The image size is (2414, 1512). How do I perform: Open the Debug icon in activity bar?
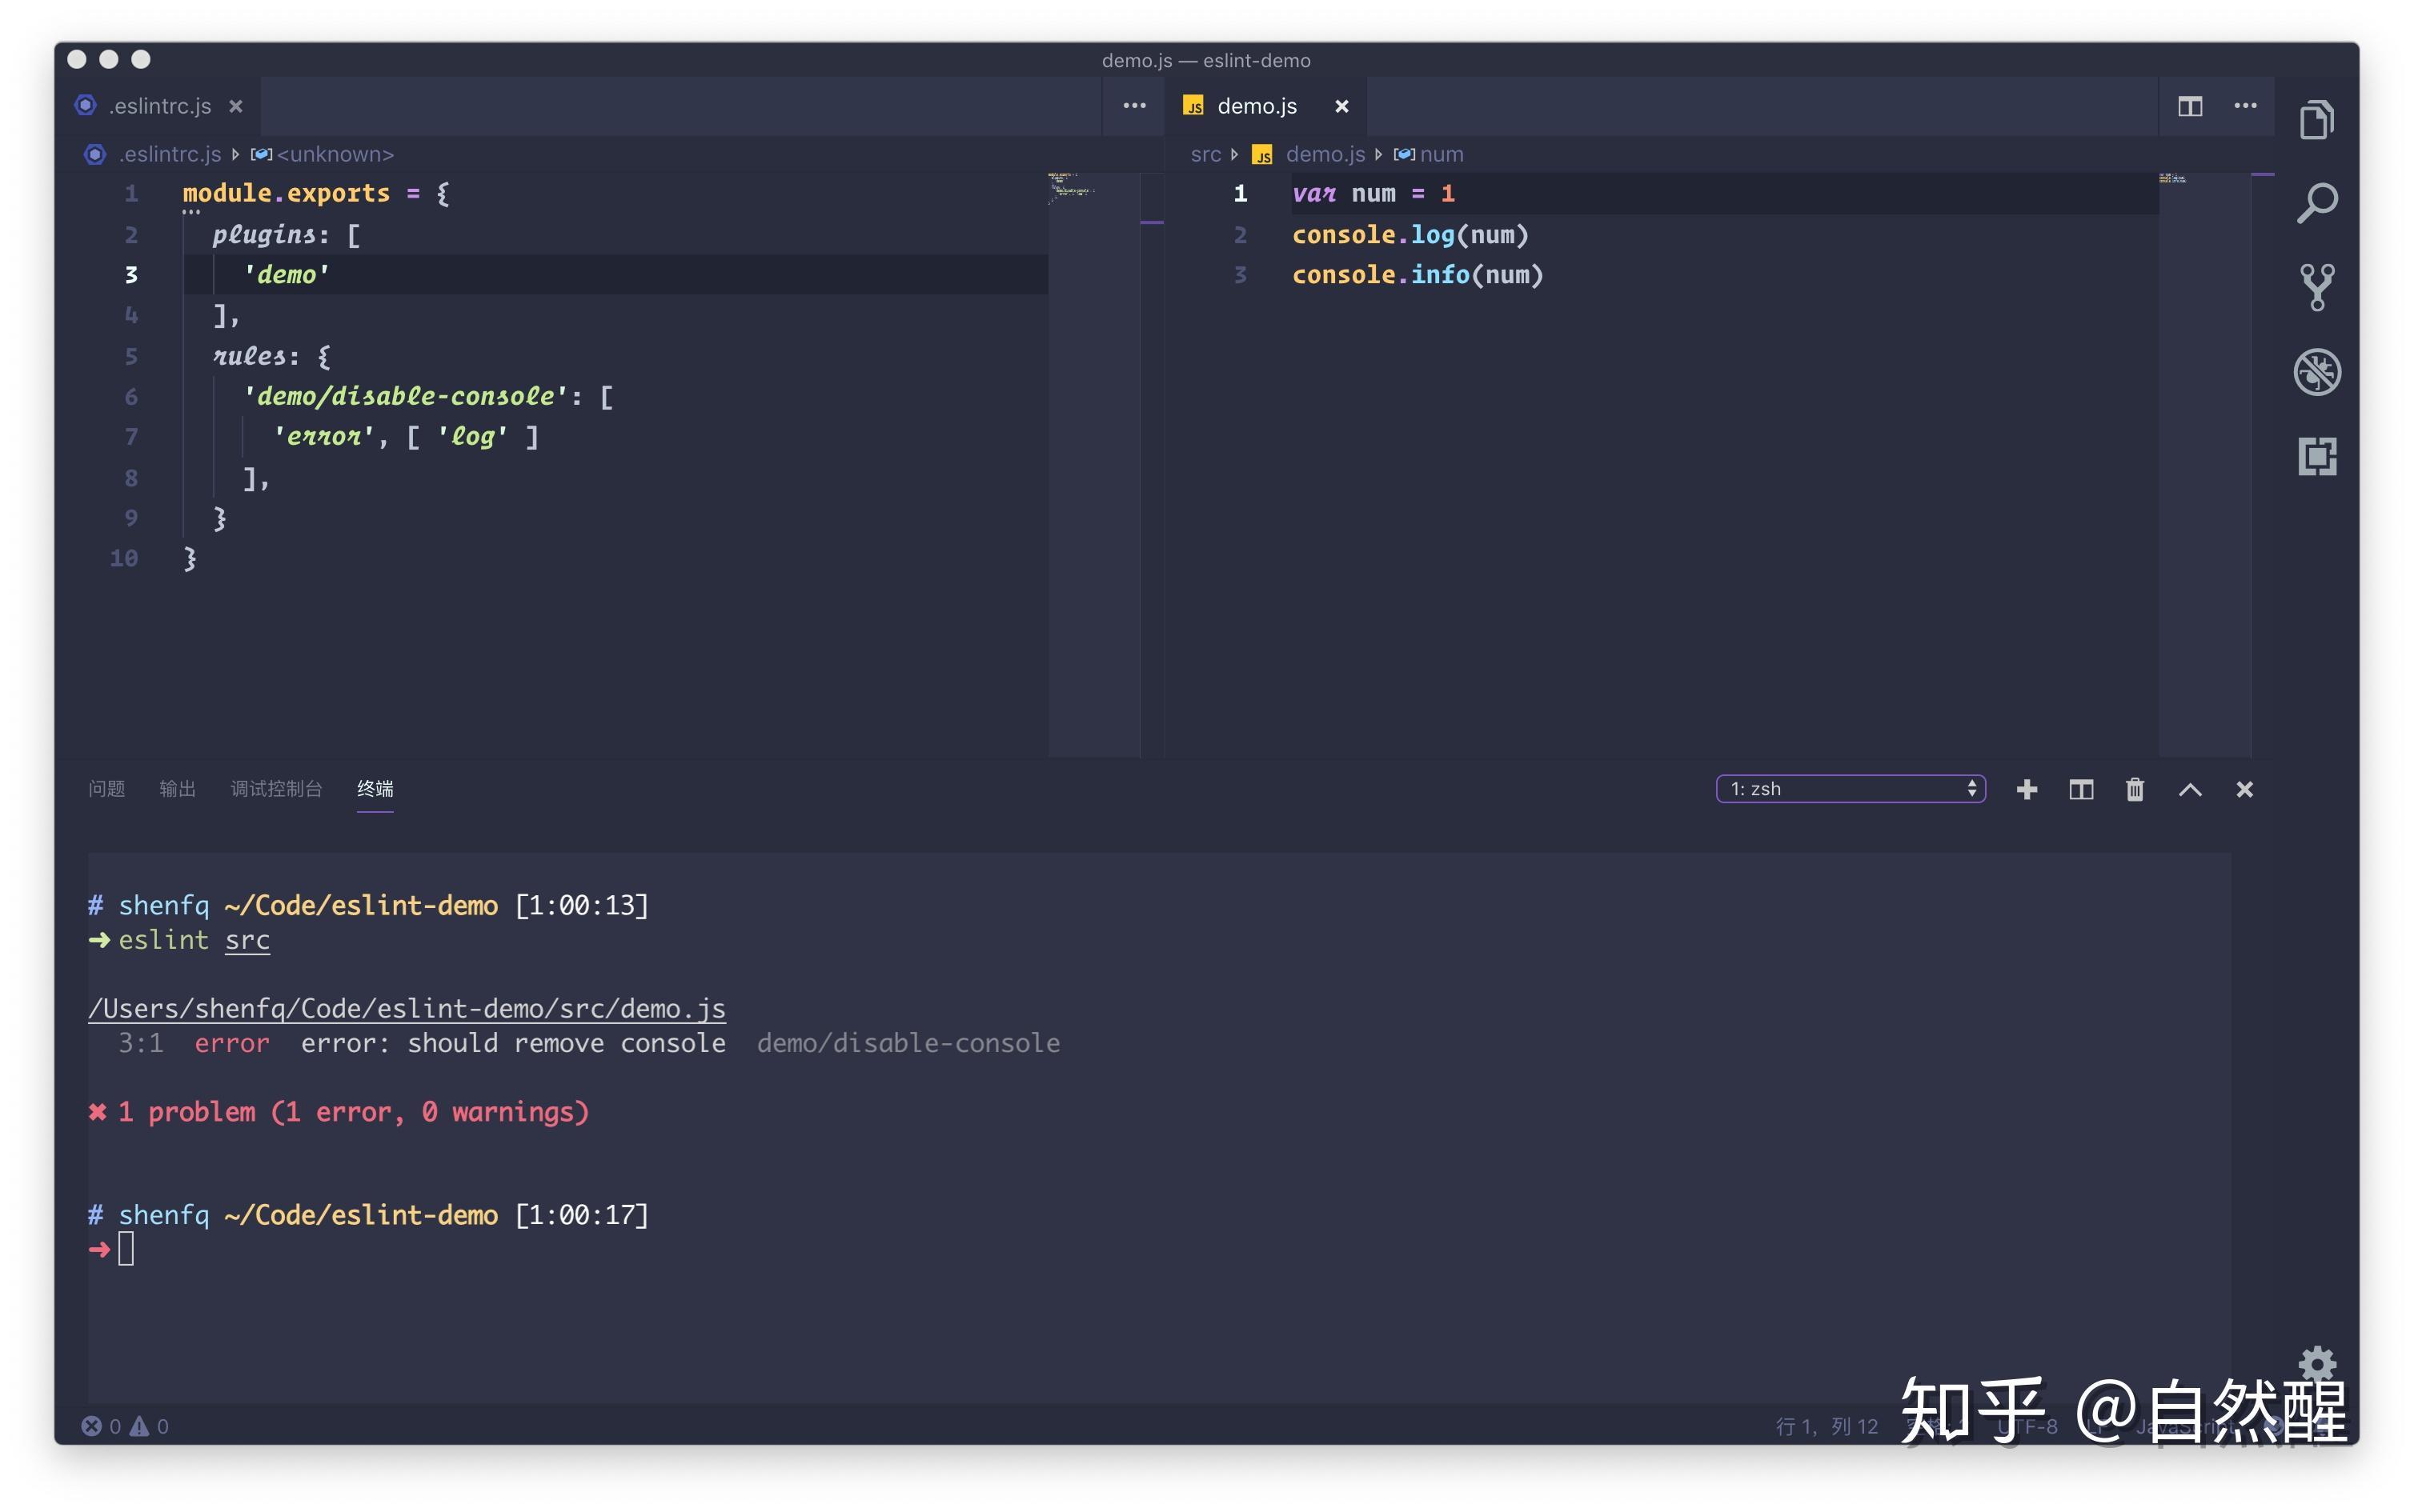(2316, 372)
